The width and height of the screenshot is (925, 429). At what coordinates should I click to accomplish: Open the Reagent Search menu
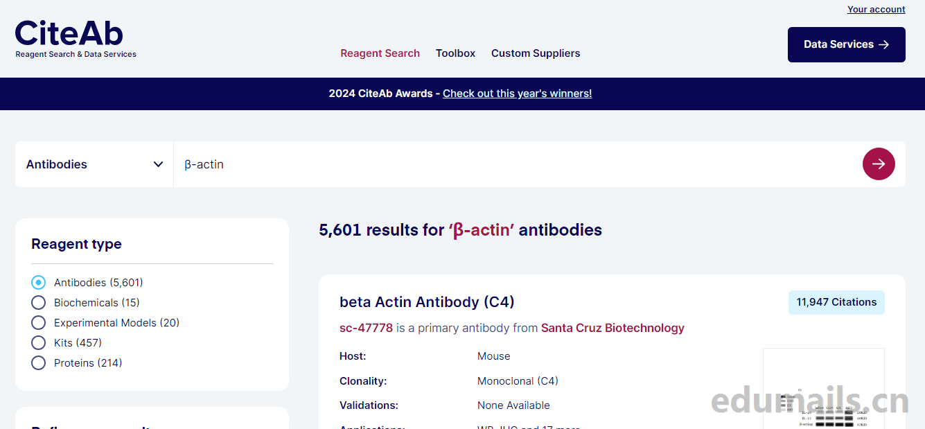pyautogui.click(x=380, y=53)
